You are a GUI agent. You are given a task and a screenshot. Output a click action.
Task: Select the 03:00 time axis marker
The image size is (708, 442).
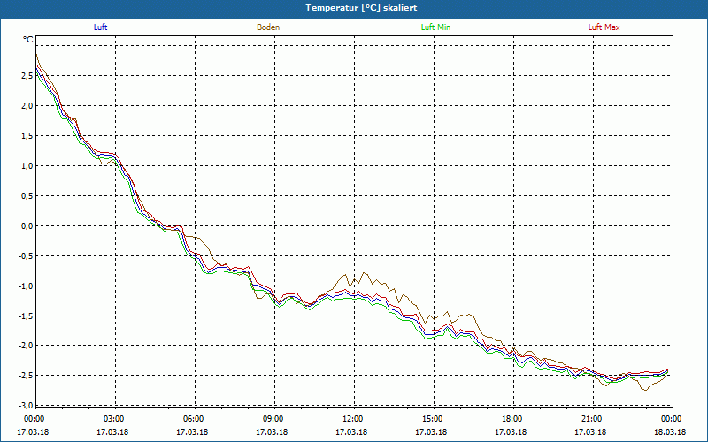(114, 419)
